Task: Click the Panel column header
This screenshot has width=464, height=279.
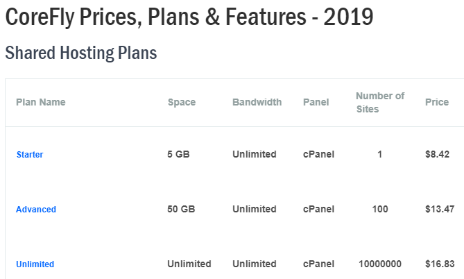Action: 316,102
